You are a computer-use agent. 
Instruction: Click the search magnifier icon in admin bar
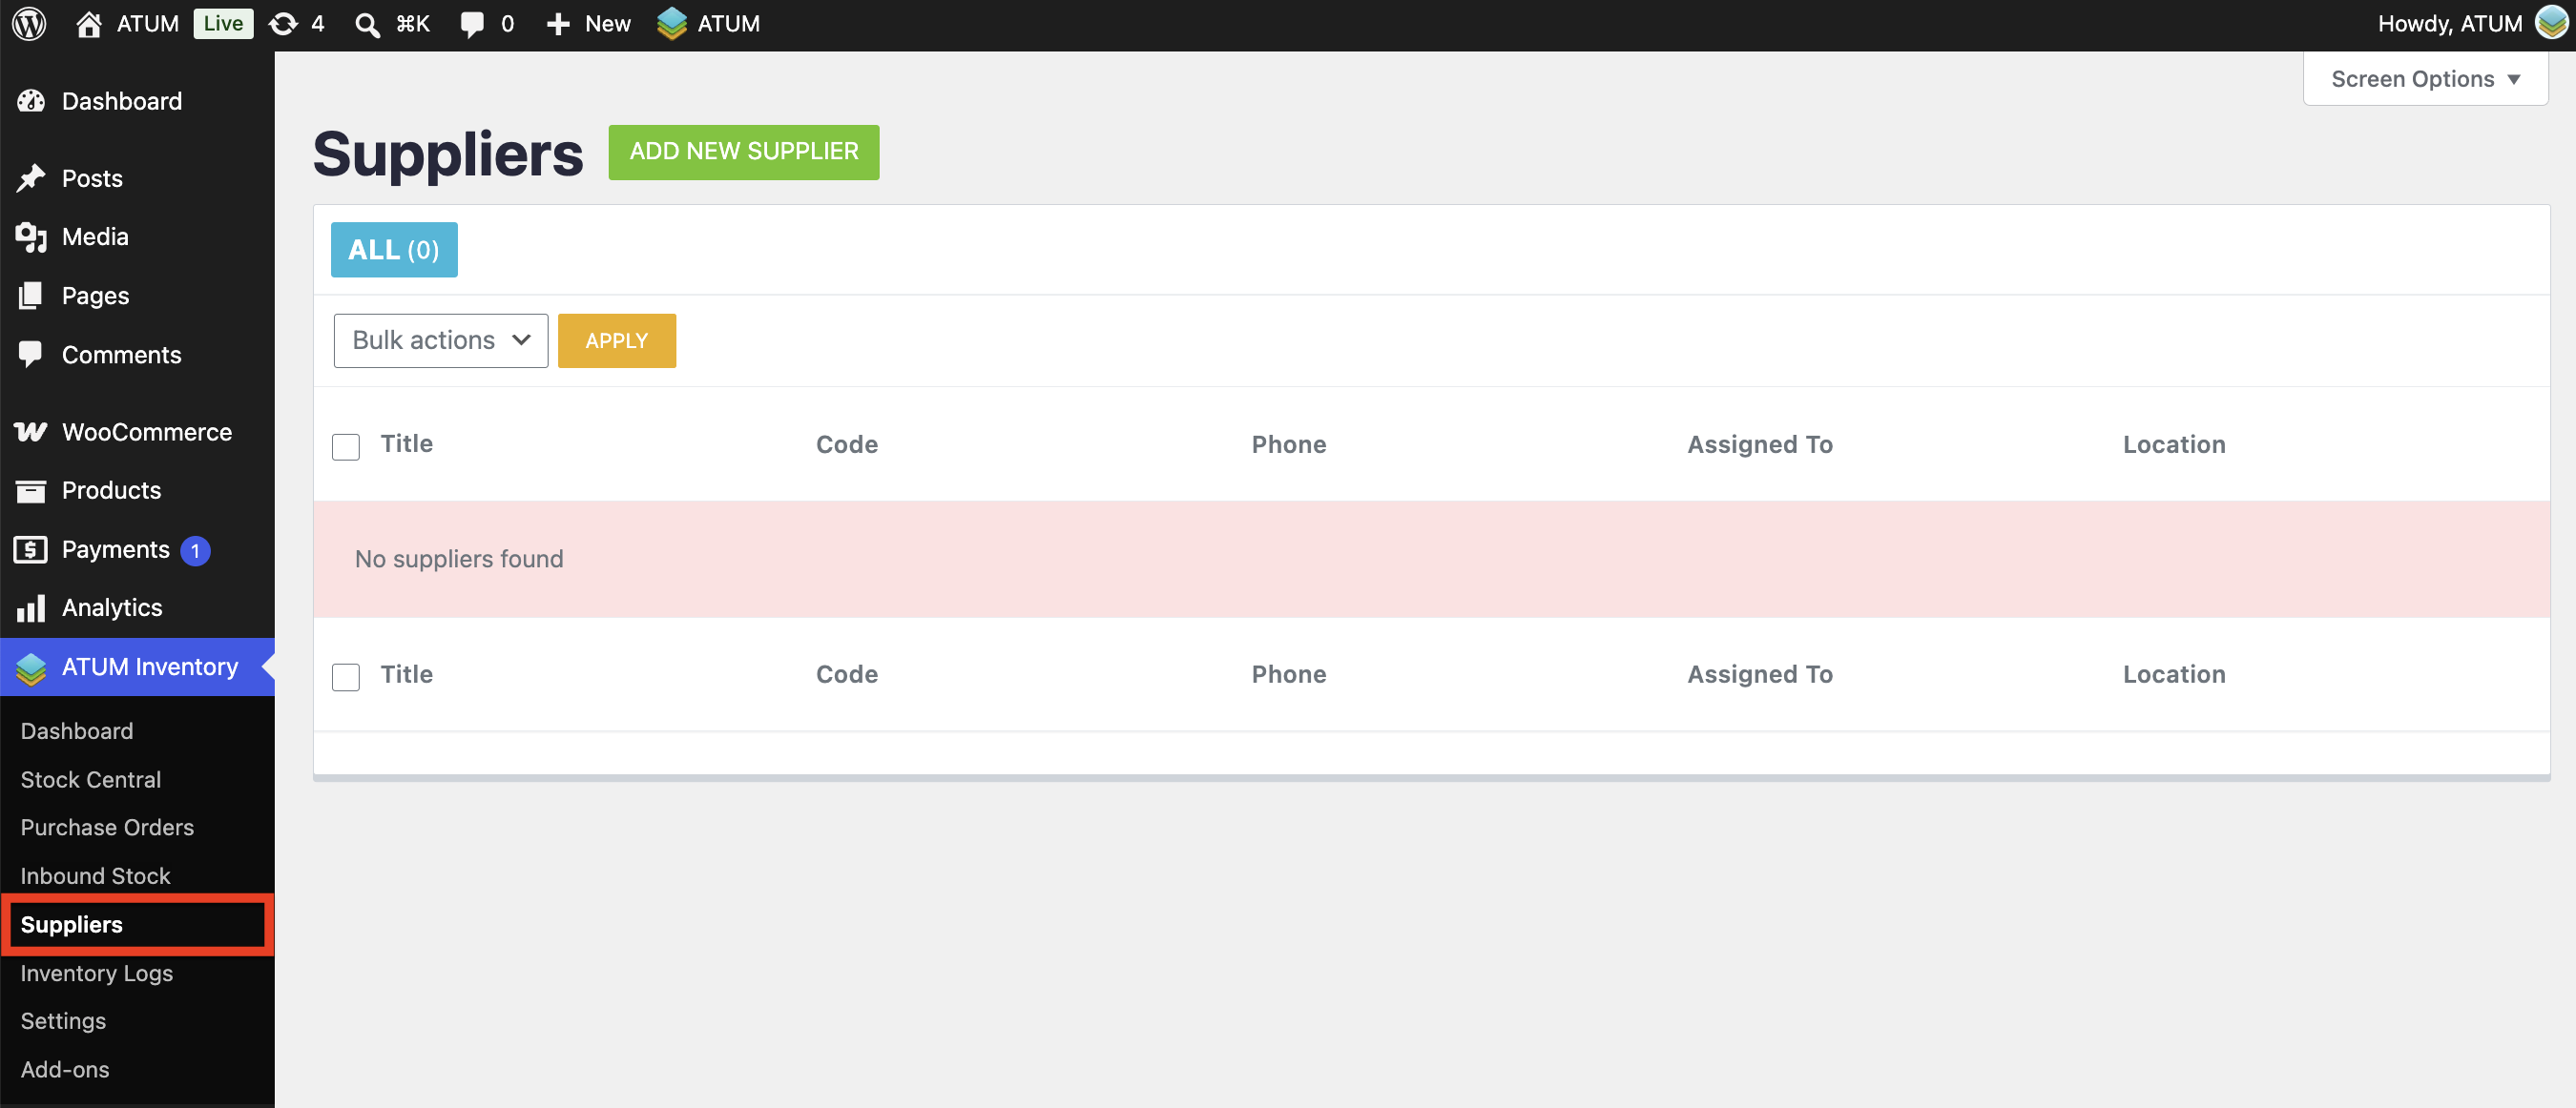367,25
